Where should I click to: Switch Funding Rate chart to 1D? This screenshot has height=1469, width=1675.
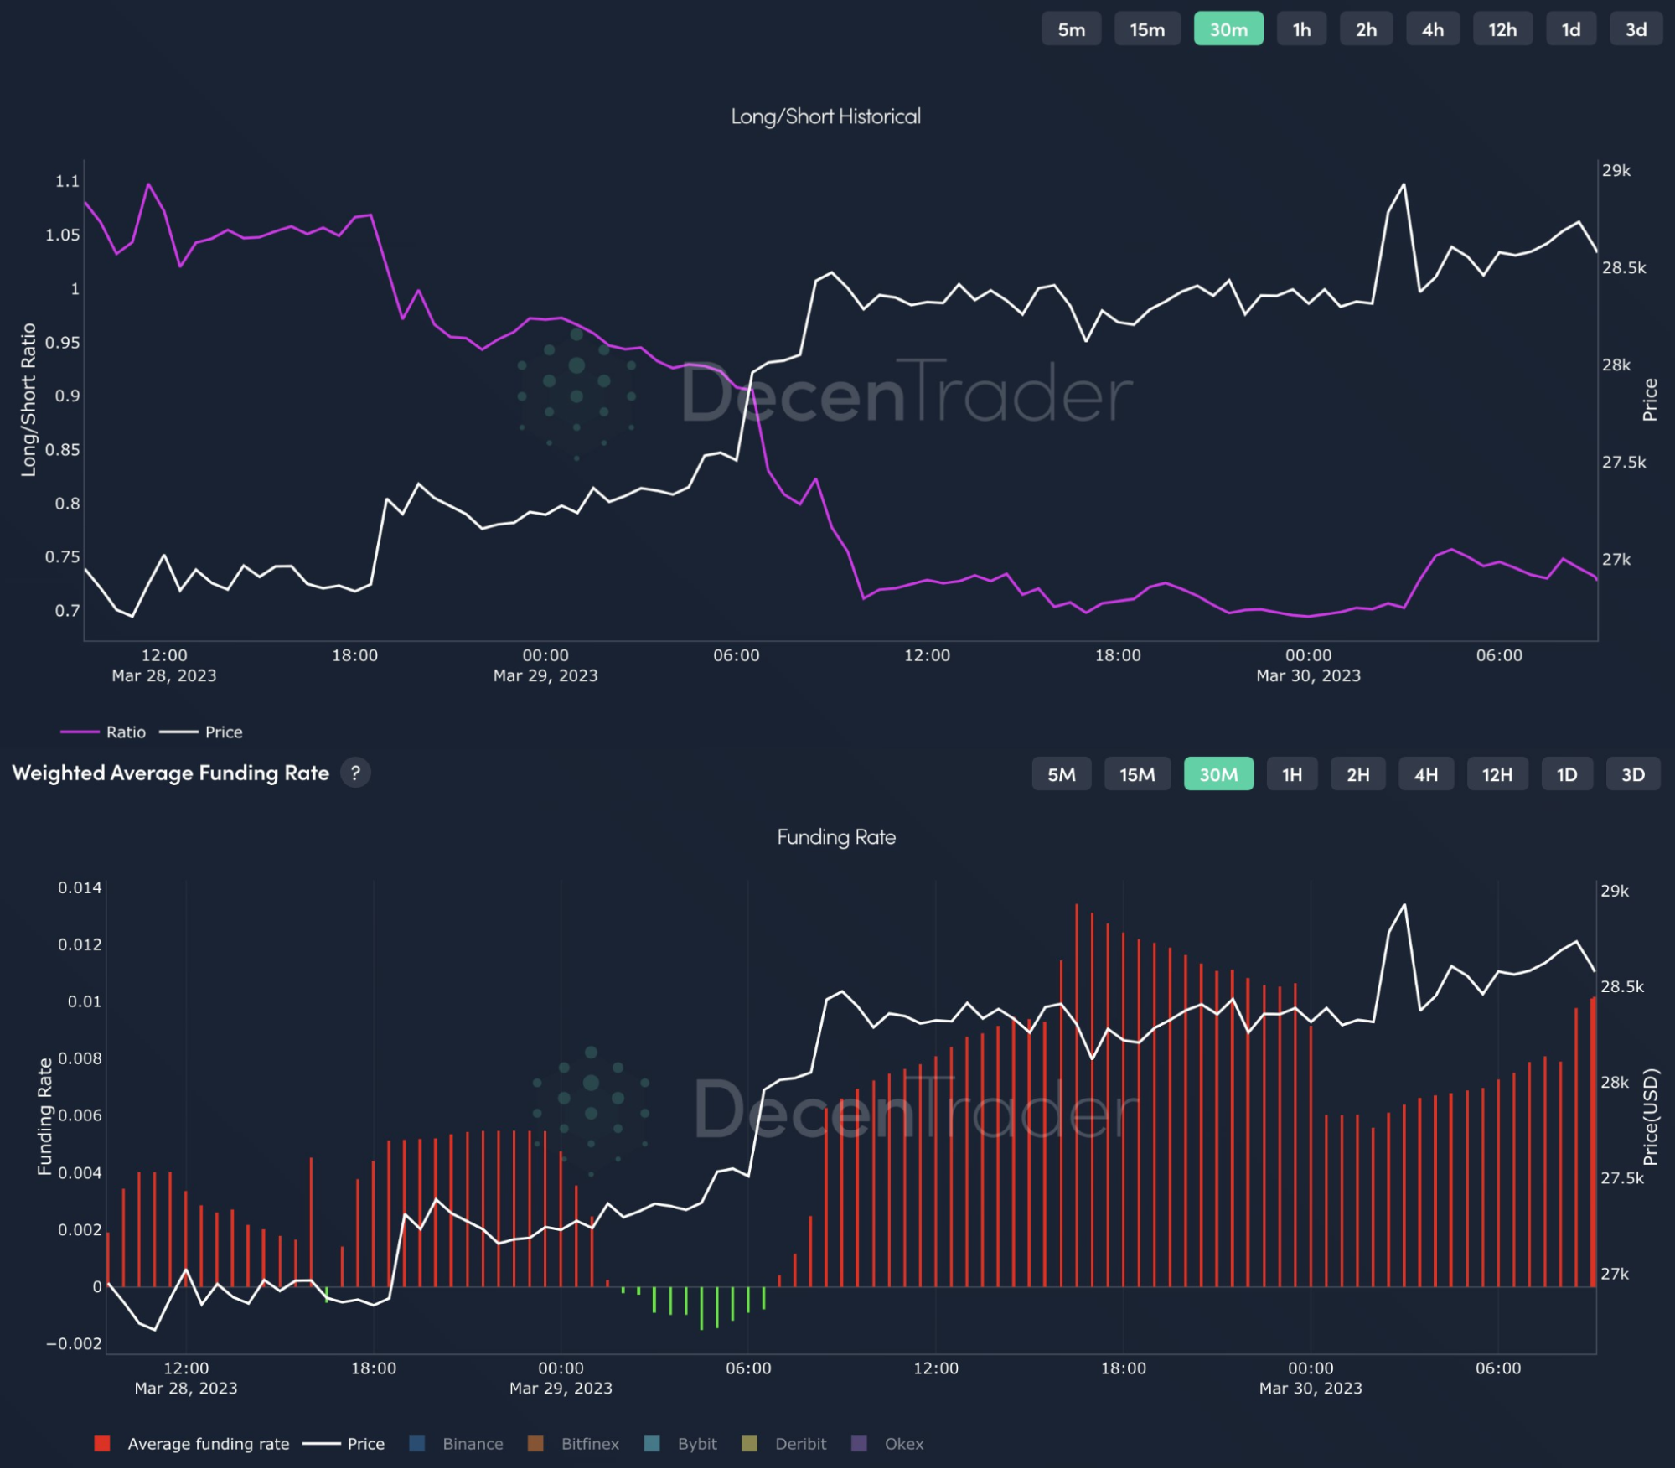point(1567,774)
